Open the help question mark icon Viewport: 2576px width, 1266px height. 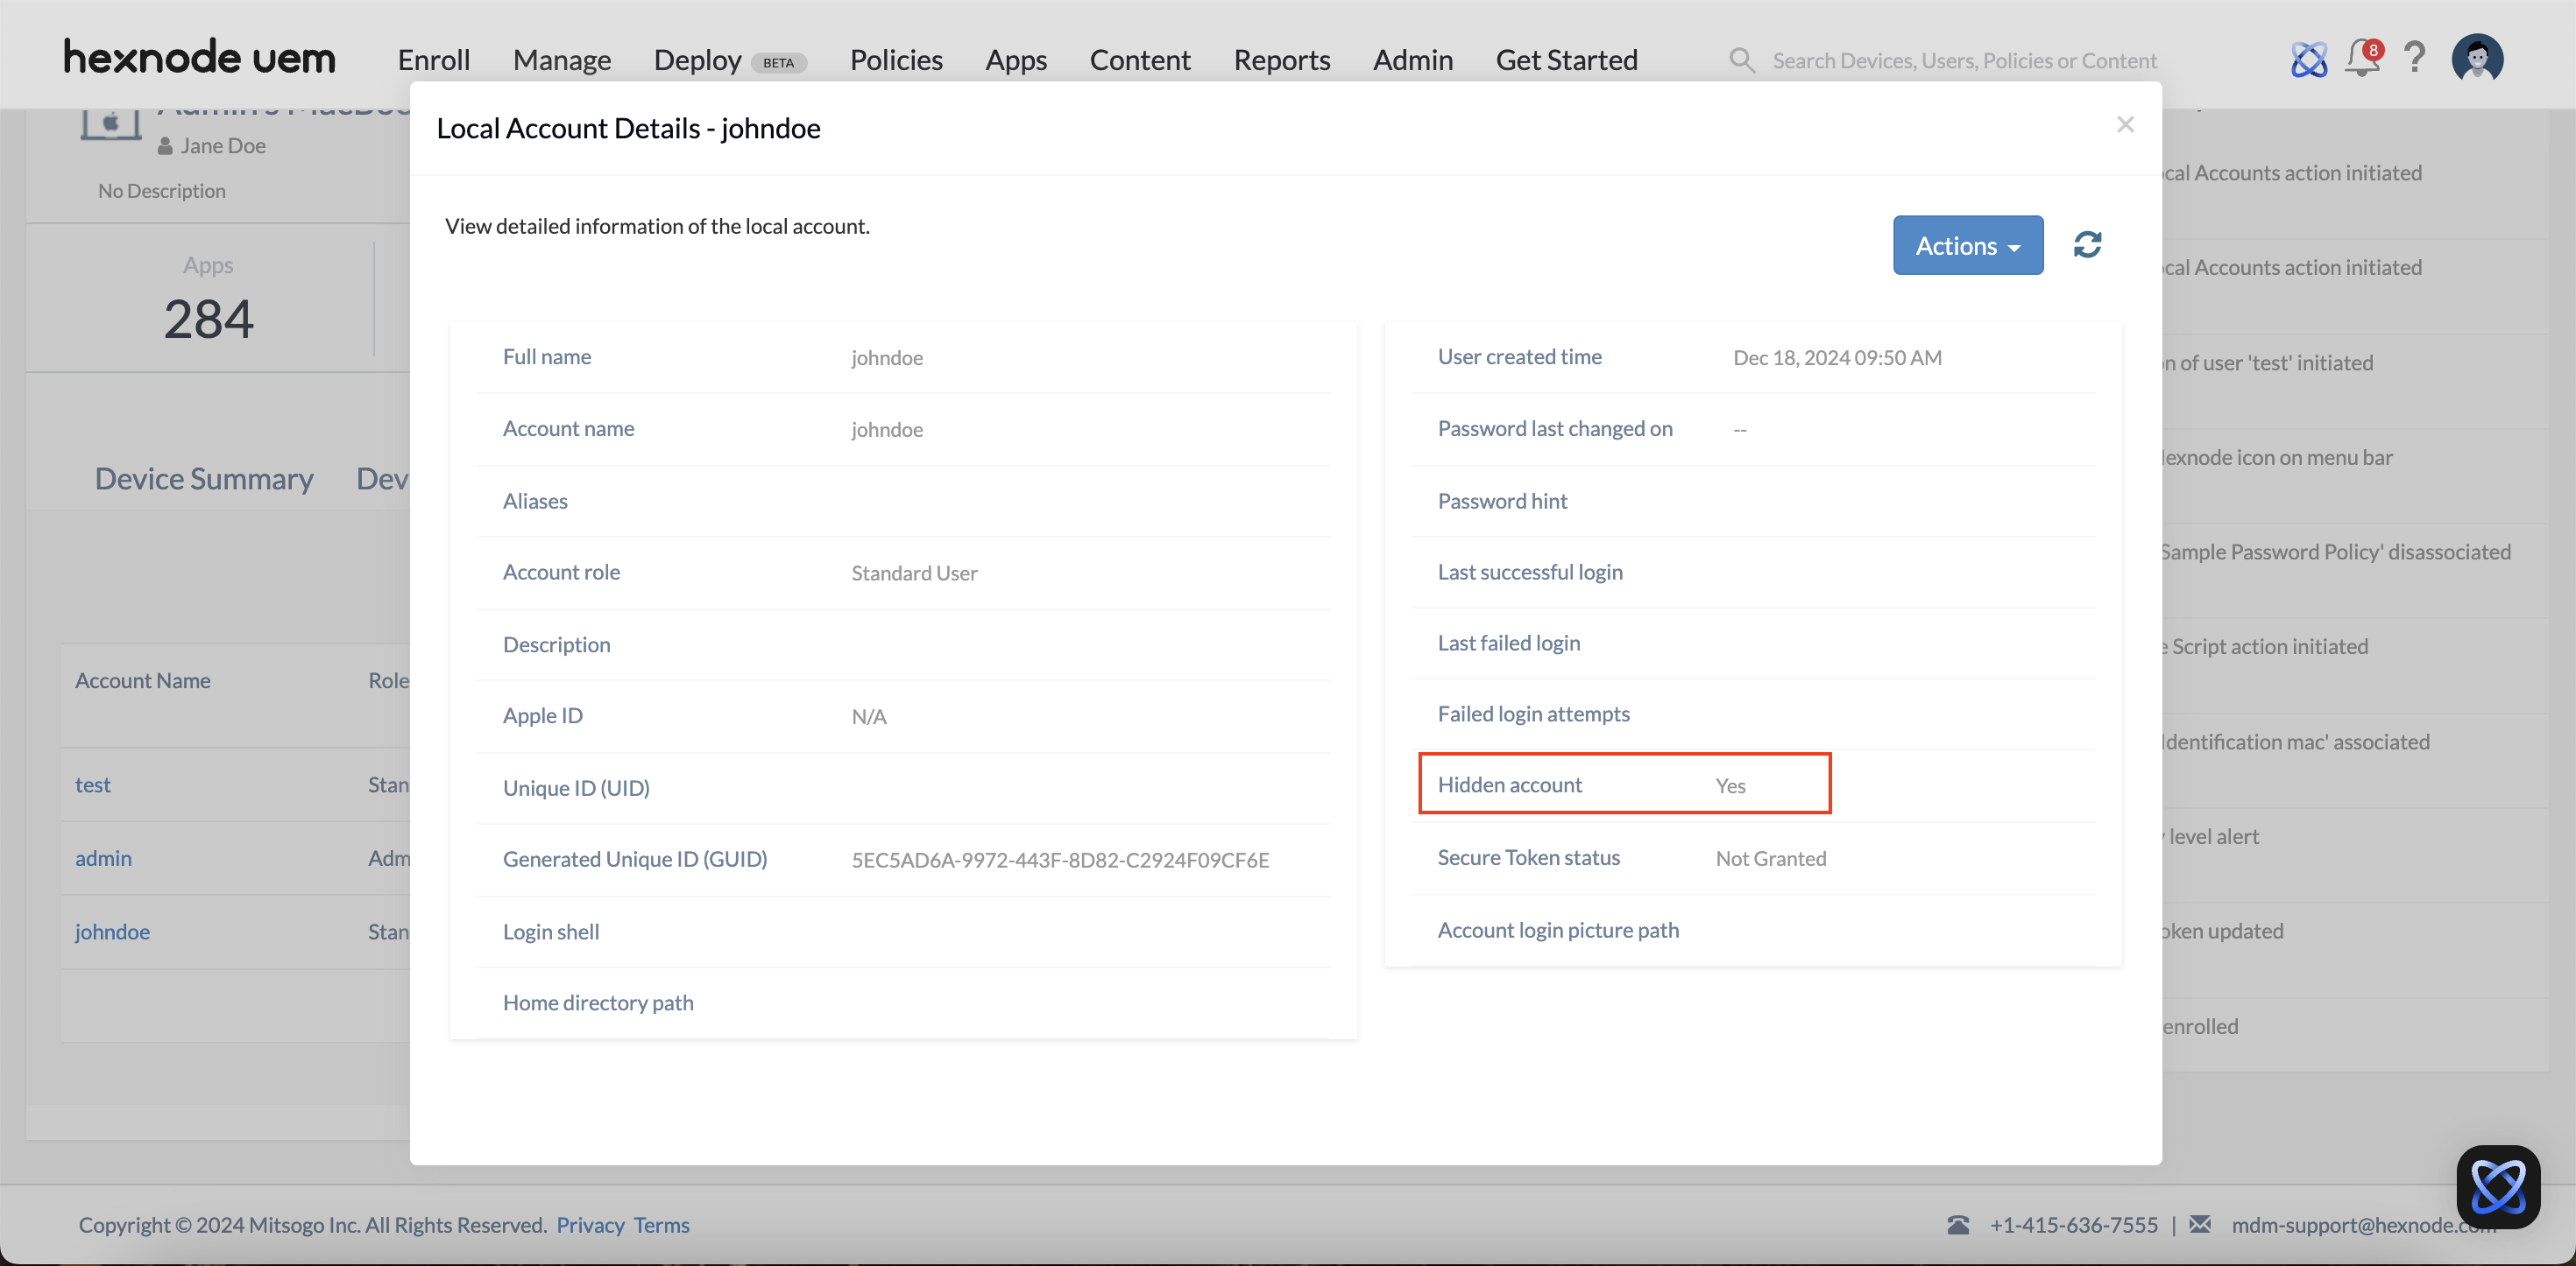click(2415, 58)
